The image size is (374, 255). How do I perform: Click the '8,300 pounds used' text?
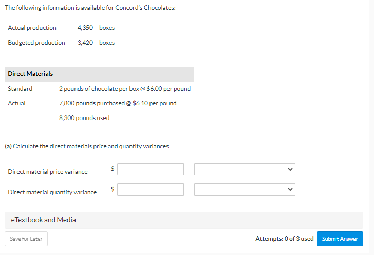click(x=84, y=118)
